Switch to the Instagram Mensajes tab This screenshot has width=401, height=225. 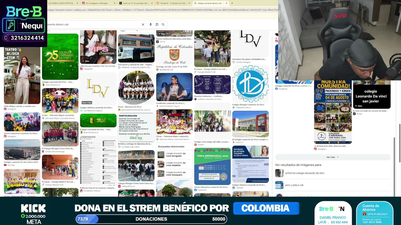99,3
